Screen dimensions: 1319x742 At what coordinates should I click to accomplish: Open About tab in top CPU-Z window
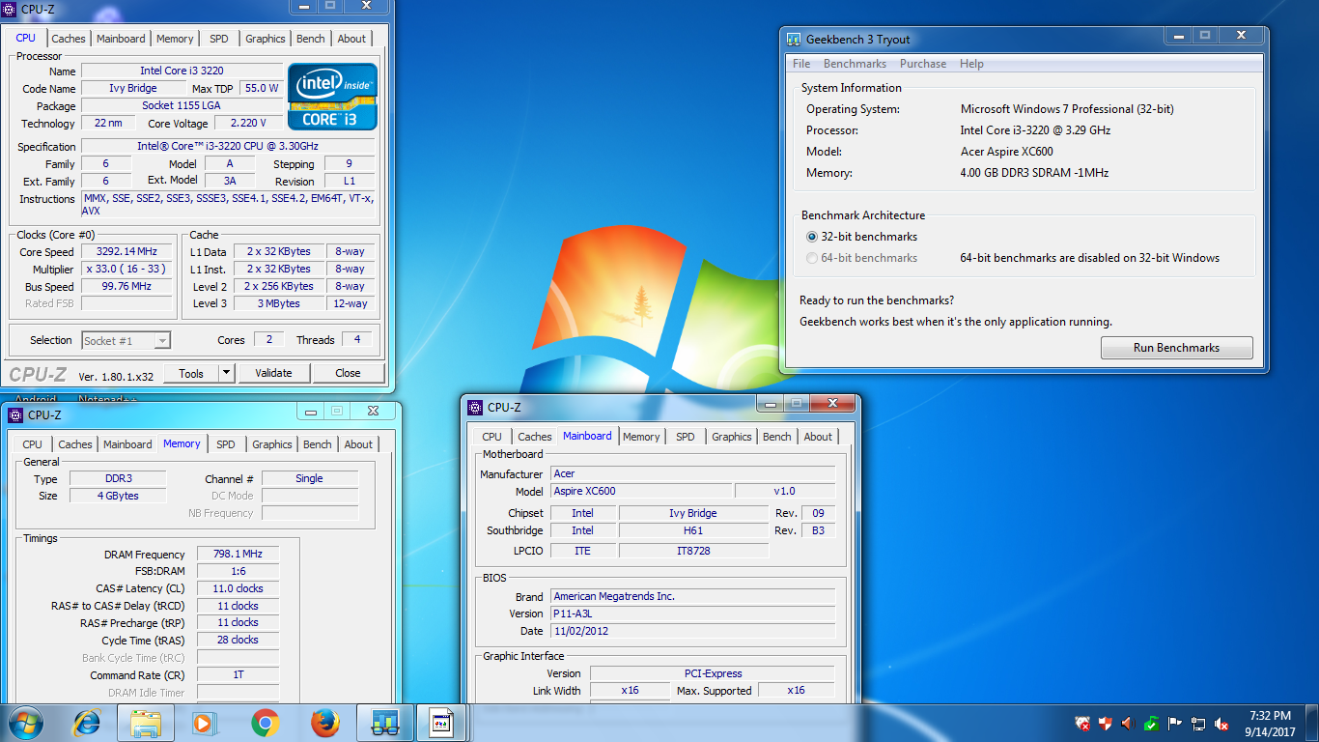351,39
